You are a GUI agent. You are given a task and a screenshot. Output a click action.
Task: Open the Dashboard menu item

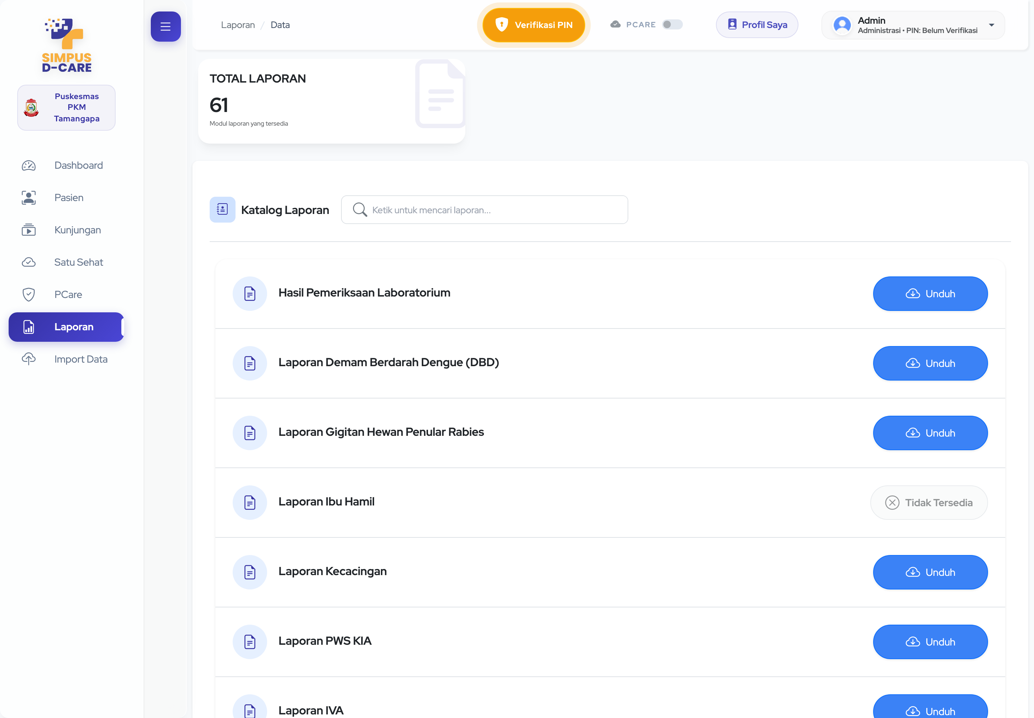pos(66,165)
